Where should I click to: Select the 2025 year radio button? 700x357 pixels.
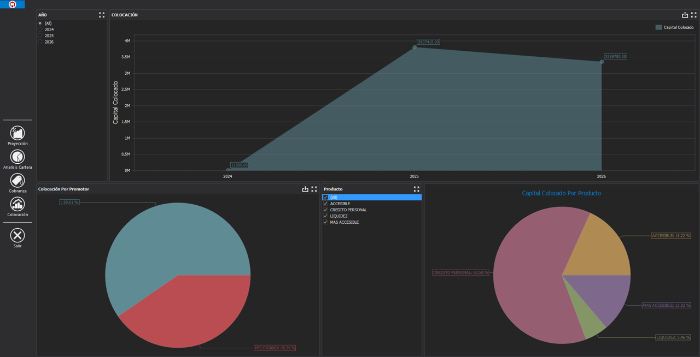[x=40, y=36]
